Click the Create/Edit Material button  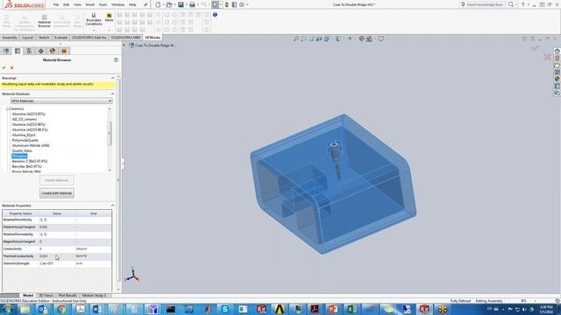tap(56, 192)
